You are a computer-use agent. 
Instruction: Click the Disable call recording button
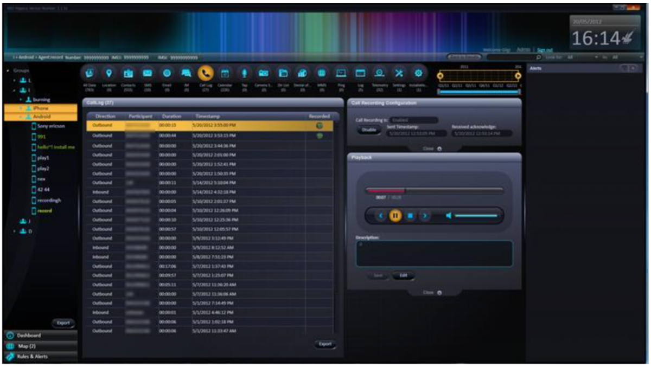click(368, 130)
